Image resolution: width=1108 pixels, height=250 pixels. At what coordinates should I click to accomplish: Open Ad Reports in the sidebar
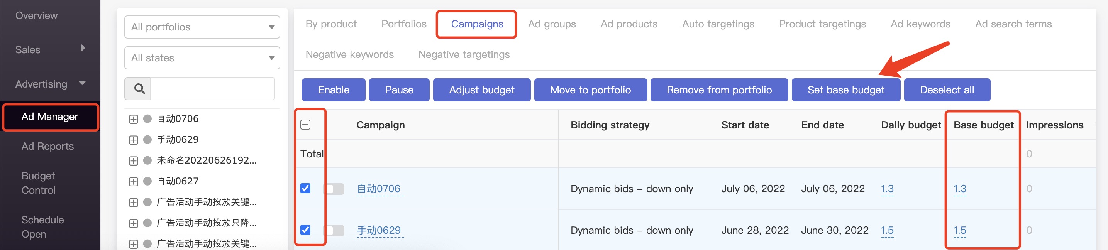pyautogui.click(x=48, y=147)
